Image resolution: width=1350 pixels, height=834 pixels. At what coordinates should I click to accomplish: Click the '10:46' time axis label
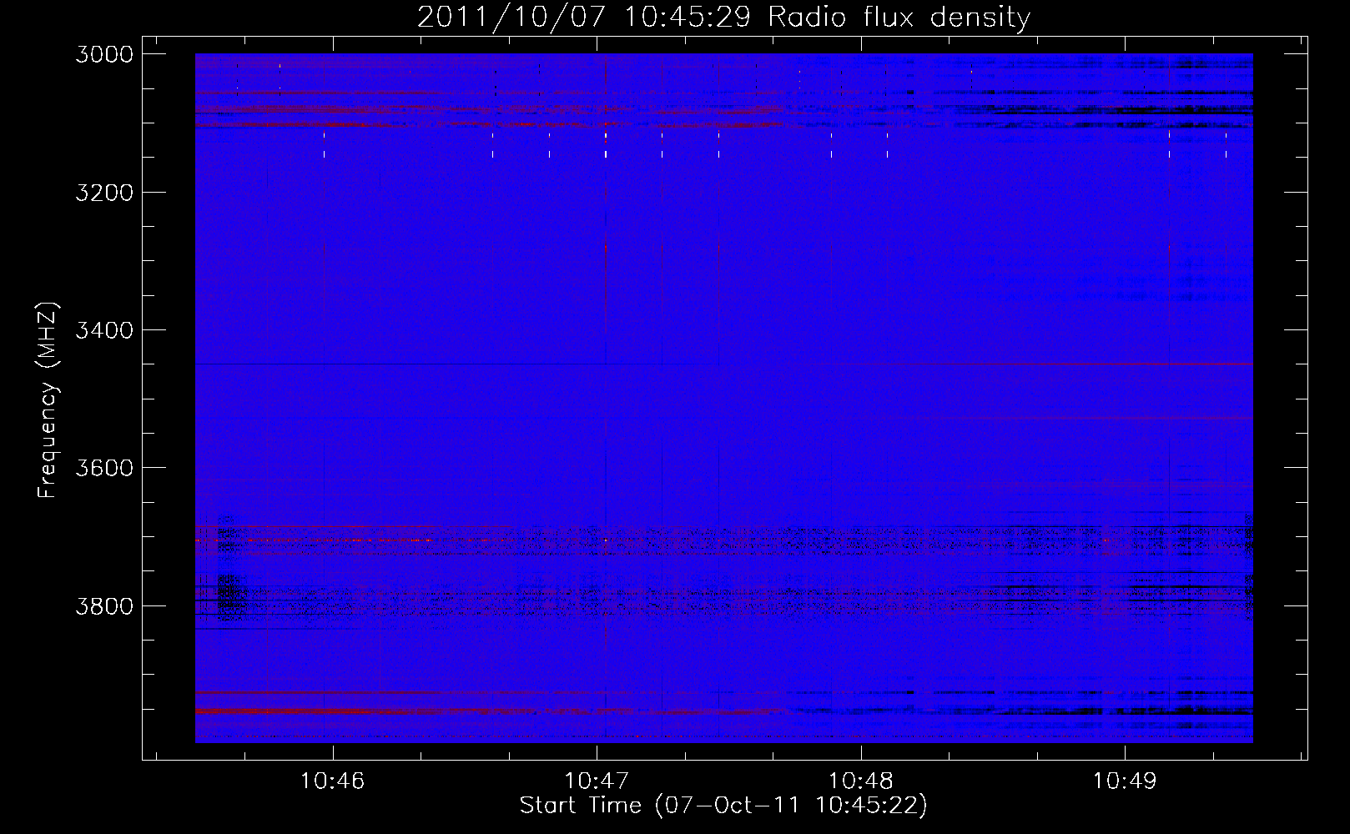pyautogui.click(x=332, y=781)
